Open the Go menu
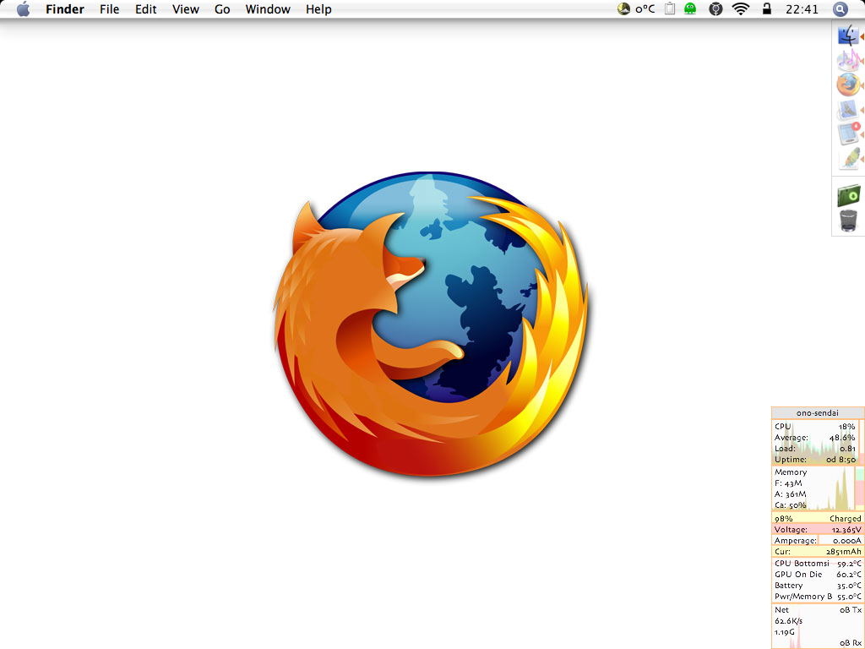The image size is (865, 649). (x=222, y=9)
